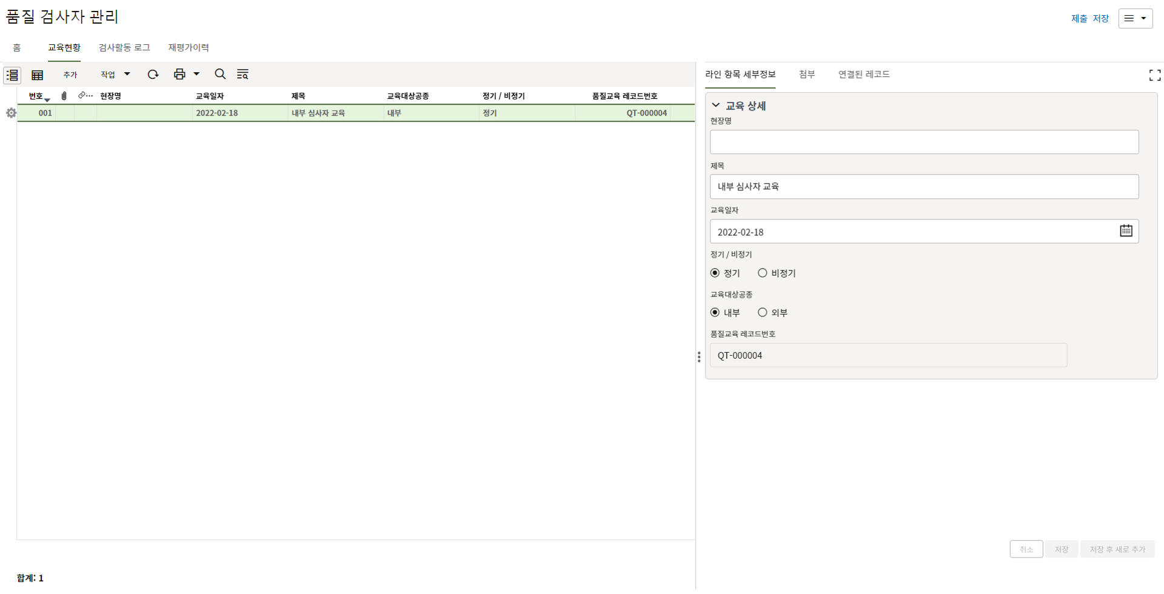Select the 외부 radio option
Image resolution: width=1164 pixels, height=594 pixels.
pyautogui.click(x=762, y=313)
